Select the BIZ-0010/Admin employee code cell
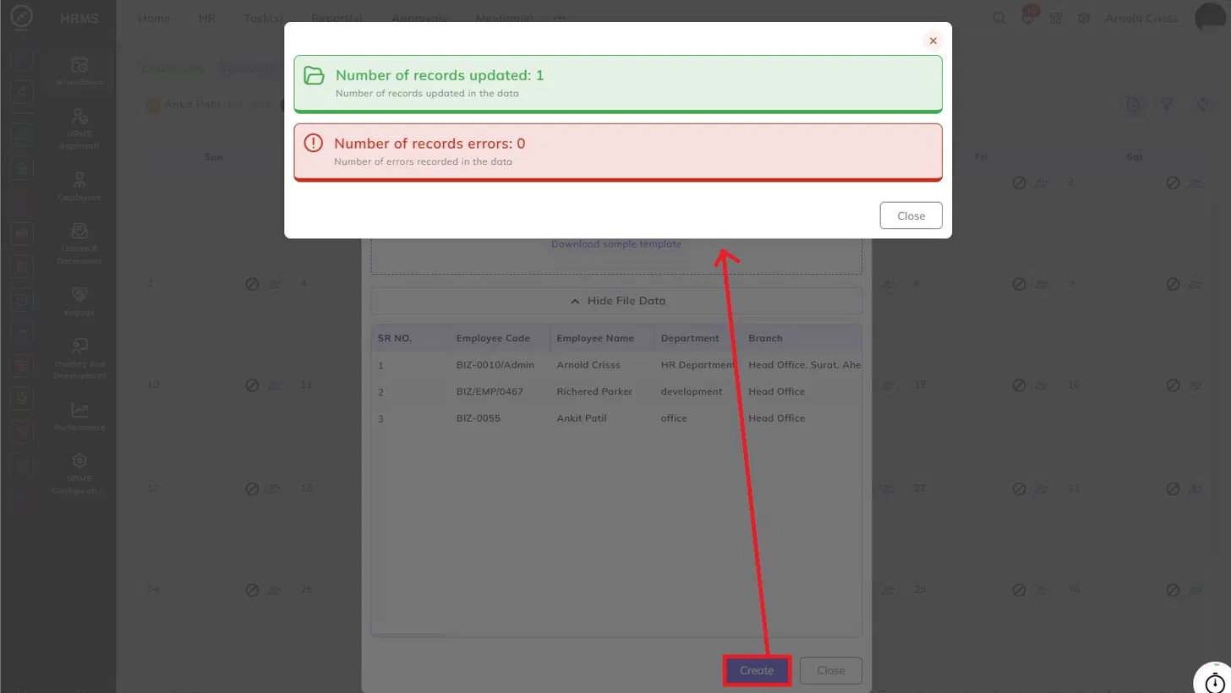Screen dimensions: 1231x693 click(x=495, y=365)
